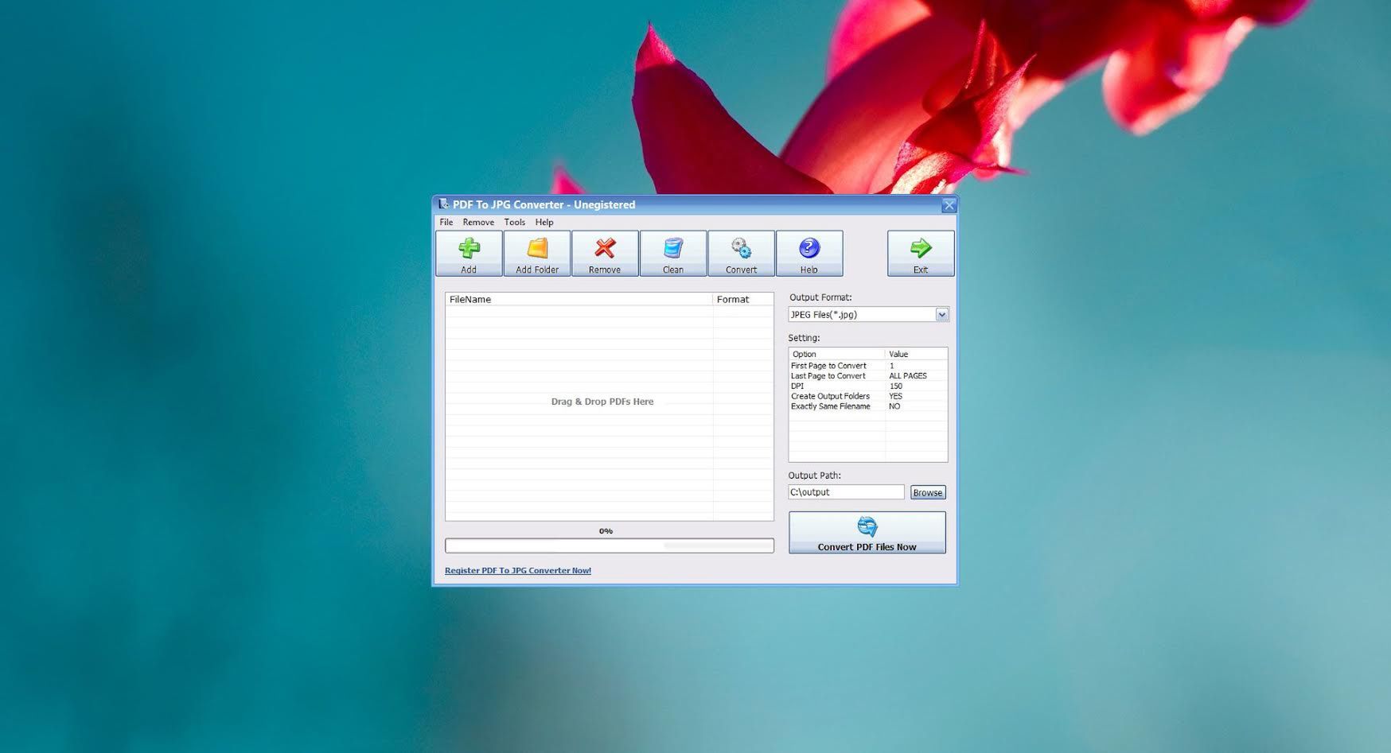Click the Remove icon to delete selected files
The height and width of the screenshot is (753, 1391).
(605, 253)
